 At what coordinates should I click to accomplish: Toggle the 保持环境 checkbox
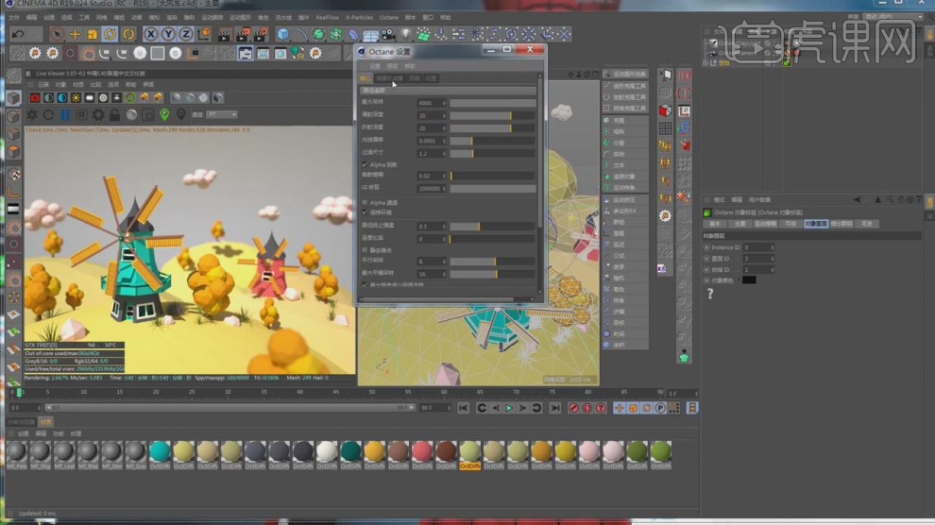tap(365, 212)
